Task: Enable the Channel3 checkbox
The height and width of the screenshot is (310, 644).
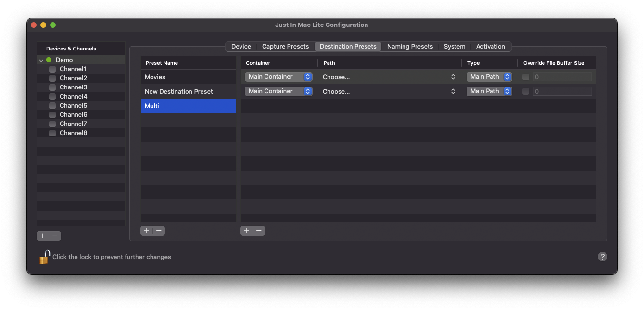Action: point(52,87)
